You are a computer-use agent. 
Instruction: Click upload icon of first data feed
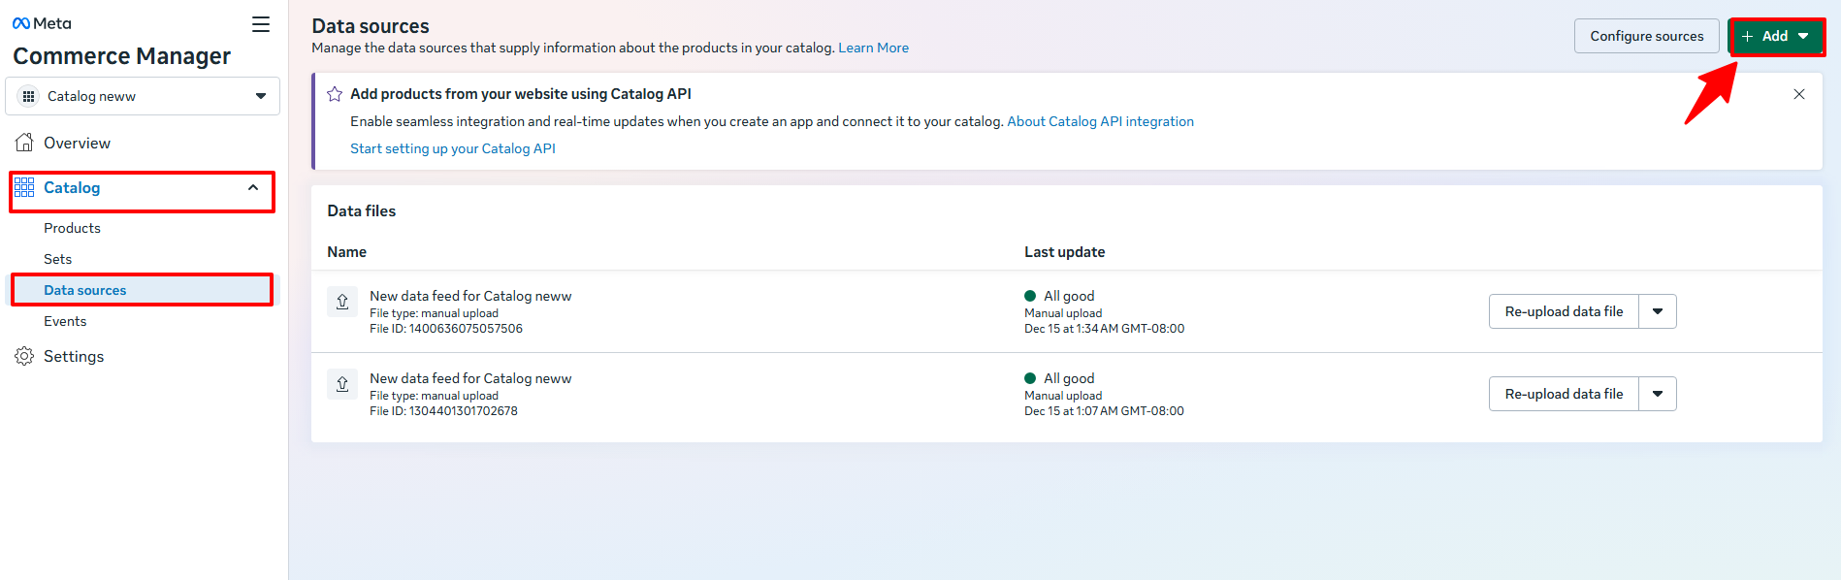[342, 302]
